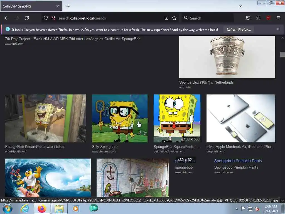Click the artic.edu source text

(x=185, y=87)
